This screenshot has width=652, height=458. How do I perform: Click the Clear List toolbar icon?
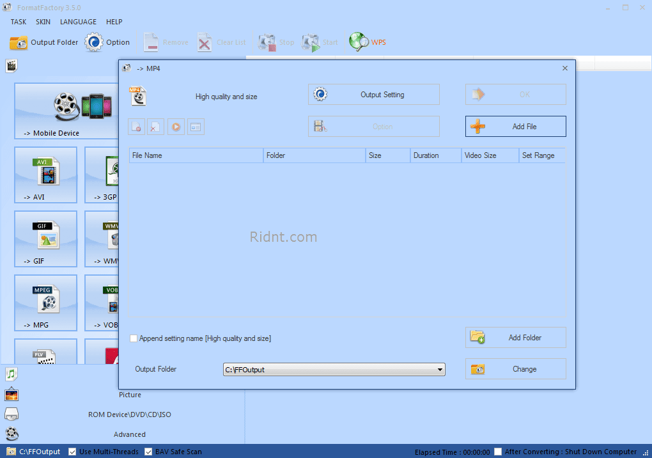coord(204,42)
